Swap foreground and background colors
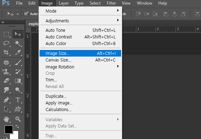Screen dimensions: 201x139 [17, 126]
